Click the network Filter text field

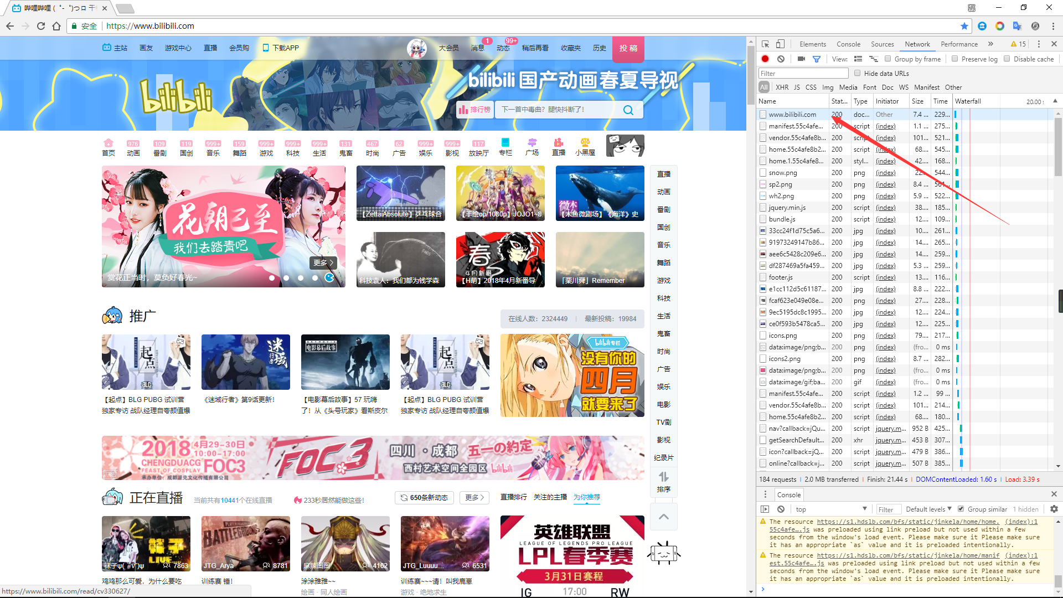pos(803,73)
